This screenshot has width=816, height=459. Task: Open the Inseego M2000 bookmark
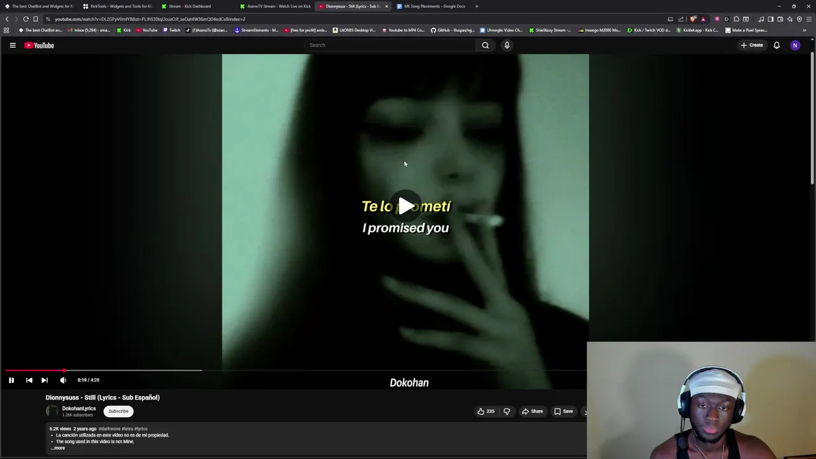coord(600,30)
